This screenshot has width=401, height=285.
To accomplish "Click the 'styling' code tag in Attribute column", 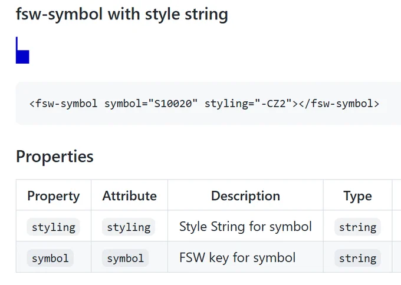I will click(x=129, y=227).
